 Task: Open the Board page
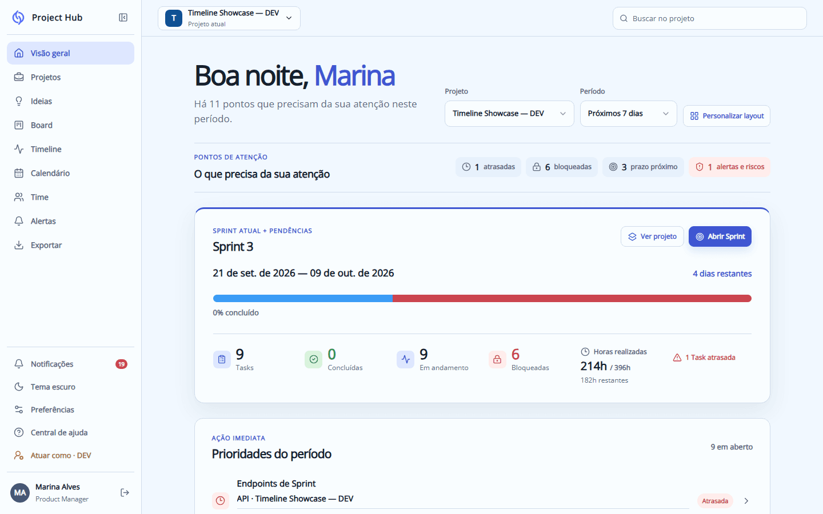[70, 125]
